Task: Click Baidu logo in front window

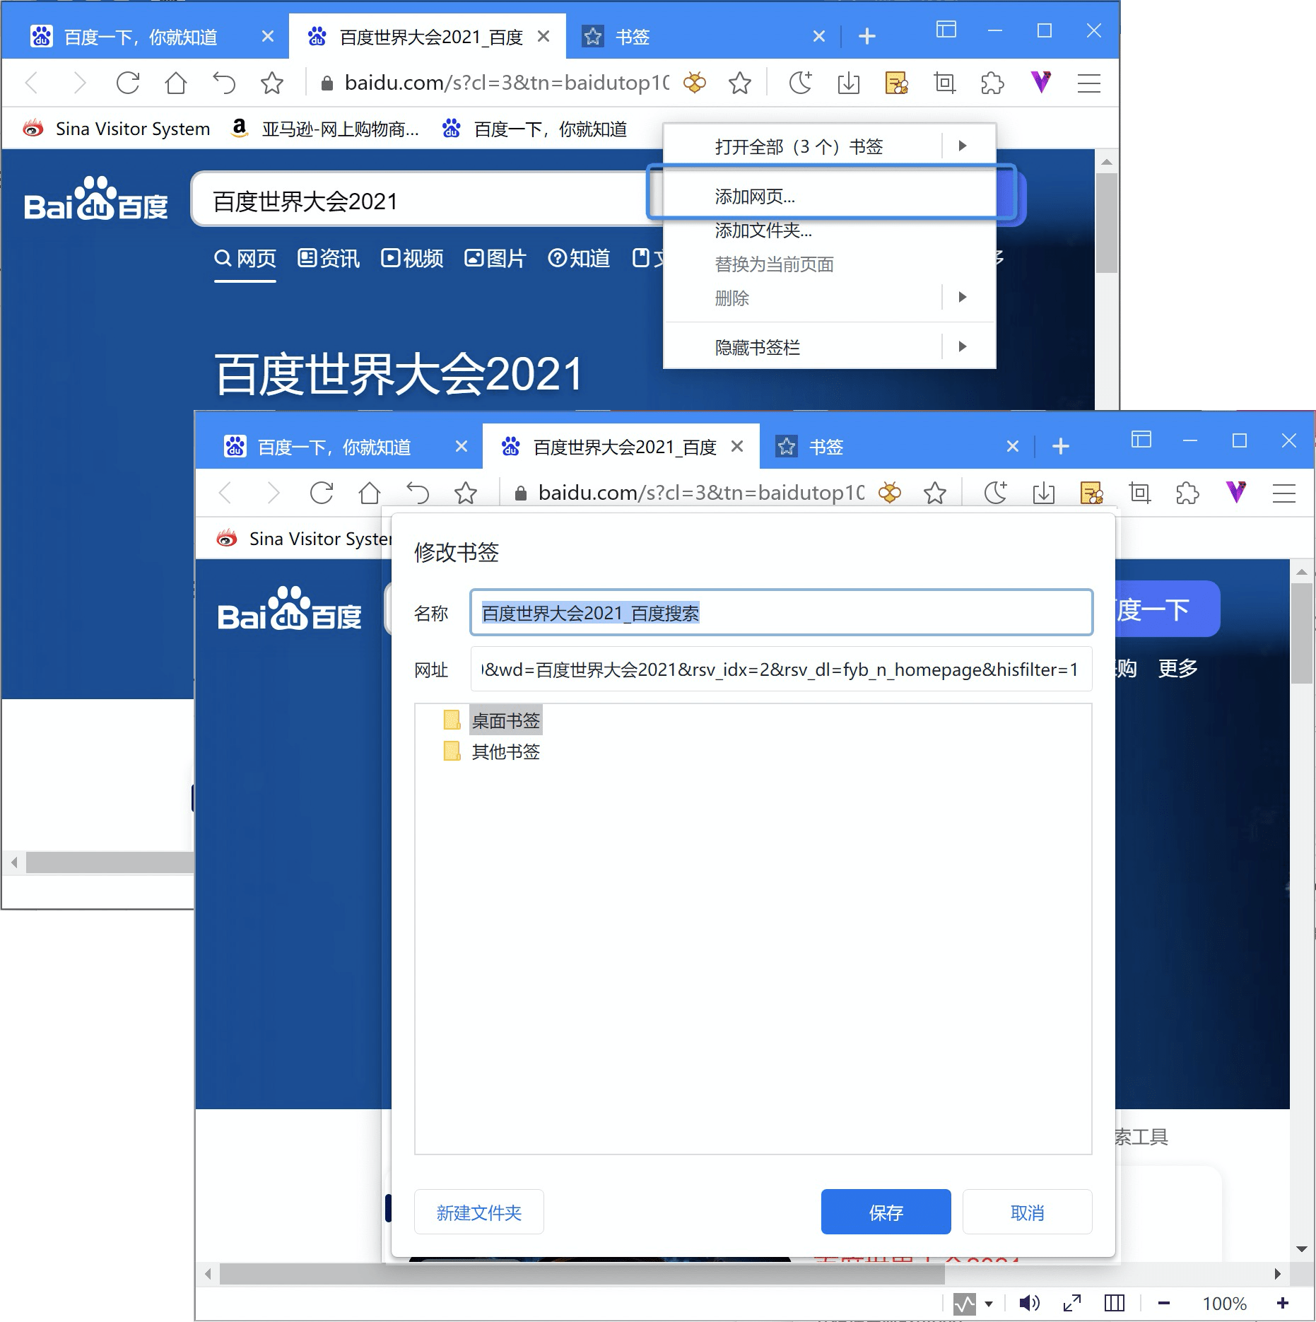Action: (x=290, y=609)
